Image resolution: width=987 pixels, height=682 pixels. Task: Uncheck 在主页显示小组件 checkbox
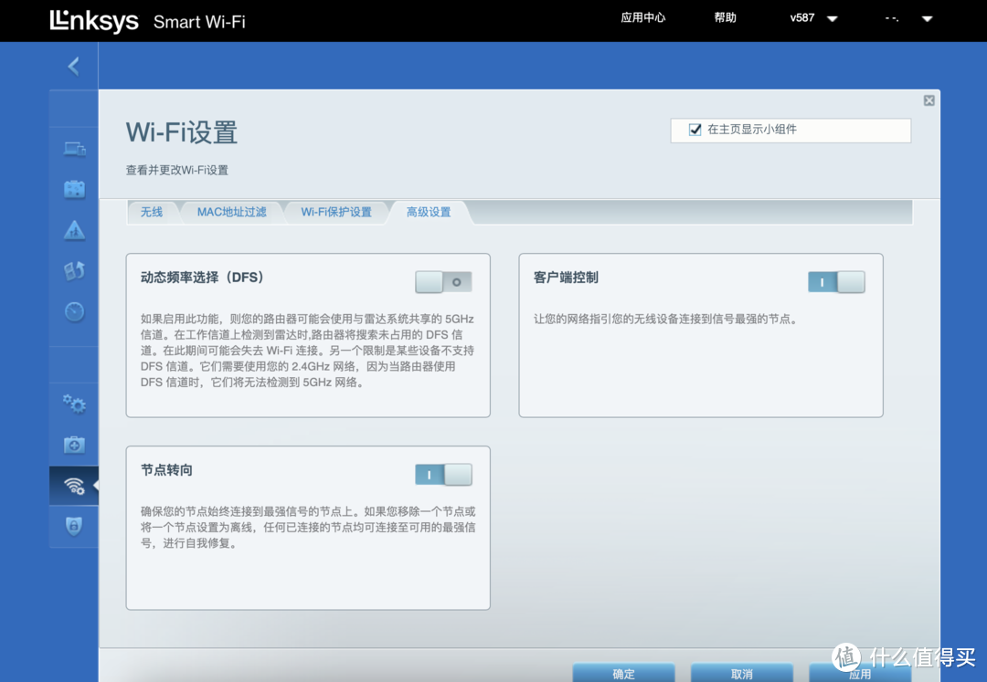coord(695,130)
